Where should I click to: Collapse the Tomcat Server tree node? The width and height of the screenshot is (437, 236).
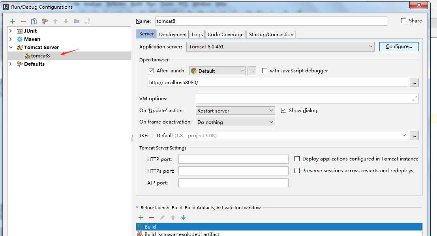(x=11, y=48)
